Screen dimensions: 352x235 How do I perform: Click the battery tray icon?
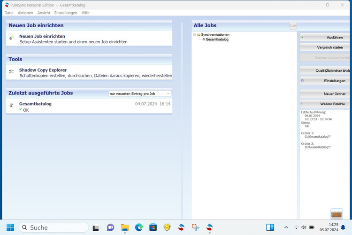coord(312,227)
